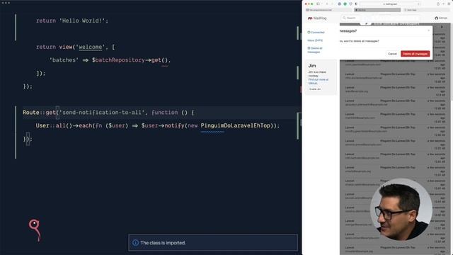
Task: Click the PinguimDoLaravelEhTop class name
Action: coord(236,125)
